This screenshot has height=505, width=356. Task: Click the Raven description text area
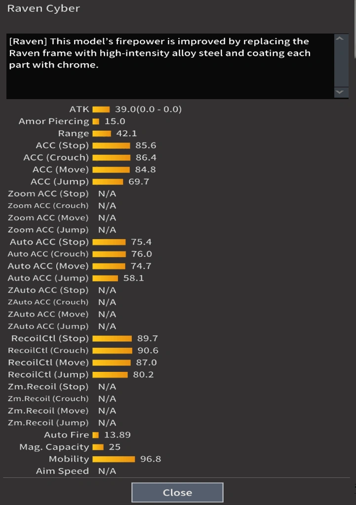point(170,66)
